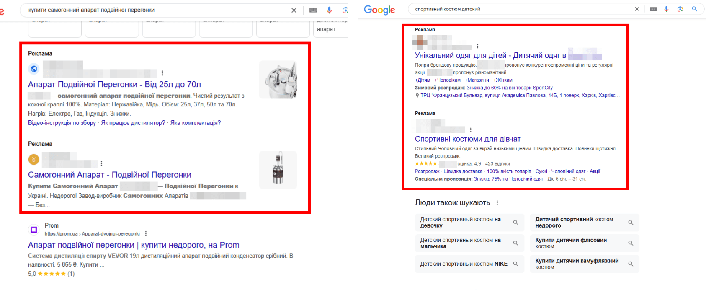Click the distiller thumbnail in first ad
Viewport: 706px width, 290px height.
click(278, 80)
